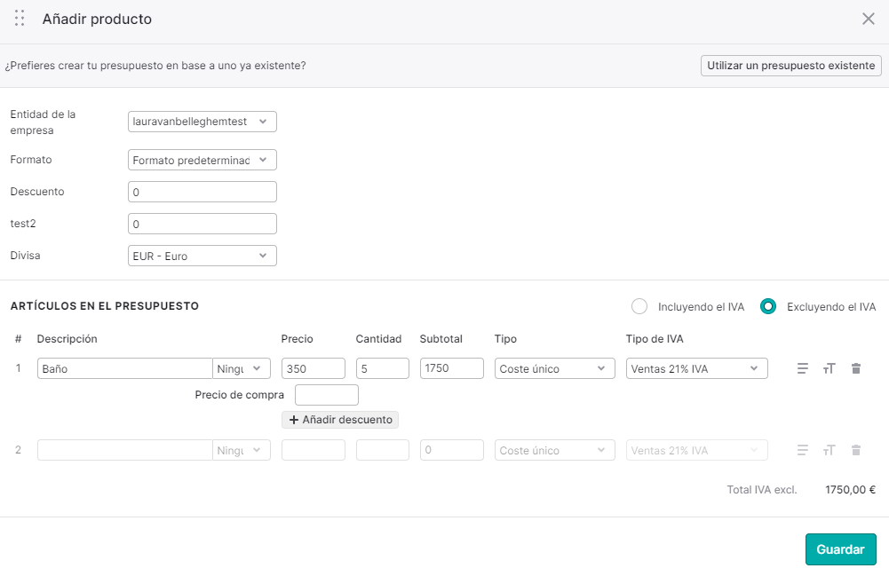Select the Excluyendo el IVA radio button

point(767,306)
